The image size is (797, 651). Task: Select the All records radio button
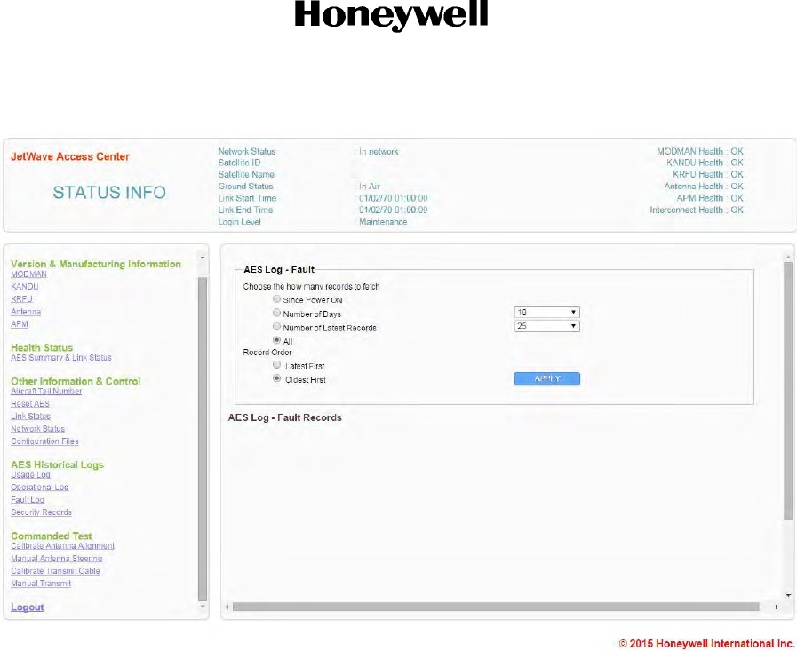point(276,340)
